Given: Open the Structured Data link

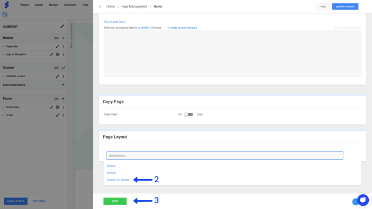Looking at the screenshot, I should tap(114, 22).
